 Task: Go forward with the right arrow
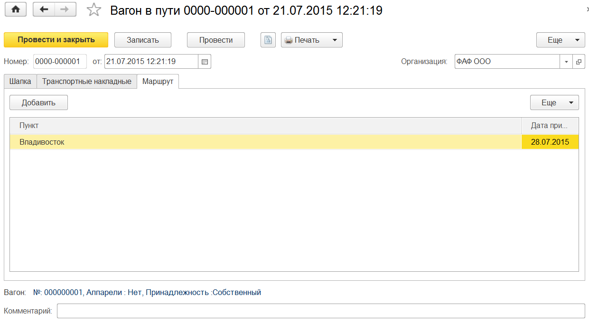click(x=65, y=9)
